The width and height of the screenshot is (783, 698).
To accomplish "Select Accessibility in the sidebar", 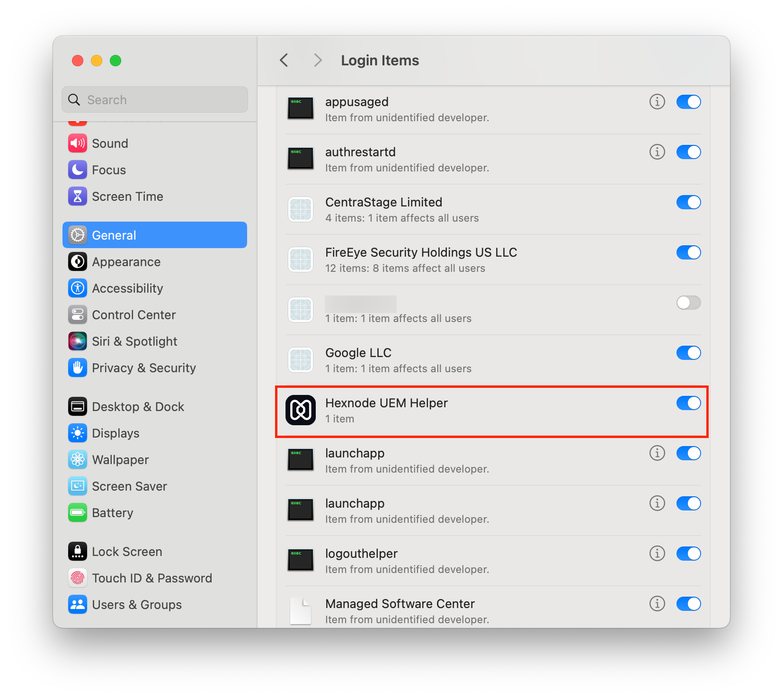I will coord(155,288).
